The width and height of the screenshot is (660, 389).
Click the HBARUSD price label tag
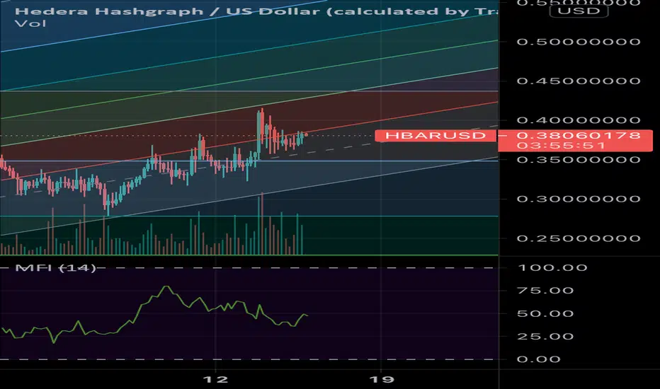pyautogui.click(x=436, y=135)
